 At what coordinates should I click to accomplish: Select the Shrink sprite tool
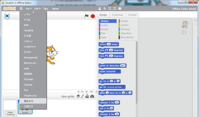coord(115,8)
